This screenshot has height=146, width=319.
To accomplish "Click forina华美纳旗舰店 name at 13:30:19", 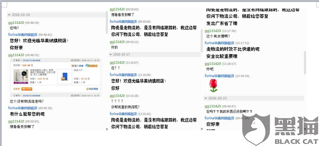I will click(220, 76).
